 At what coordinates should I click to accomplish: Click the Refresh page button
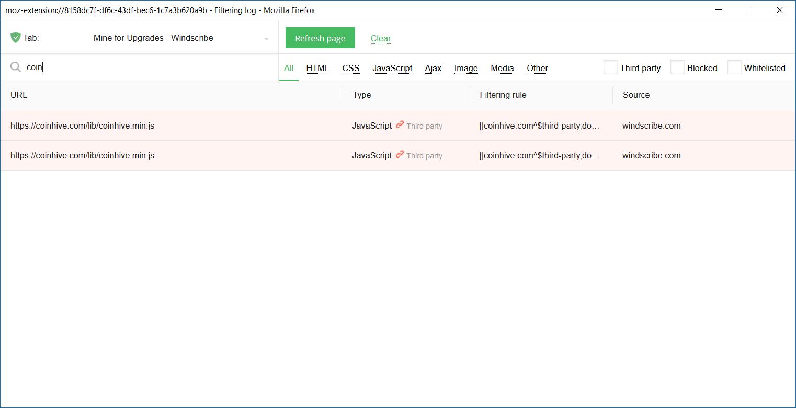(320, 38)
